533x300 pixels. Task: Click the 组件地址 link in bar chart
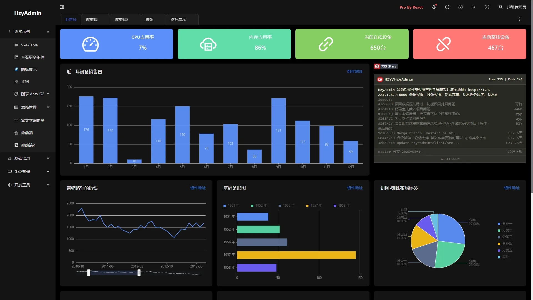[x=354, y=188]
